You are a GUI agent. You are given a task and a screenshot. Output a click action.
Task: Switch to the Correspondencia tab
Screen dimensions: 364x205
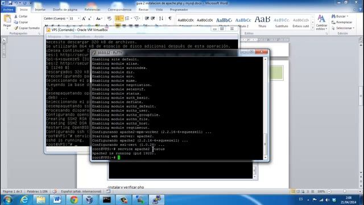[119, 10]
